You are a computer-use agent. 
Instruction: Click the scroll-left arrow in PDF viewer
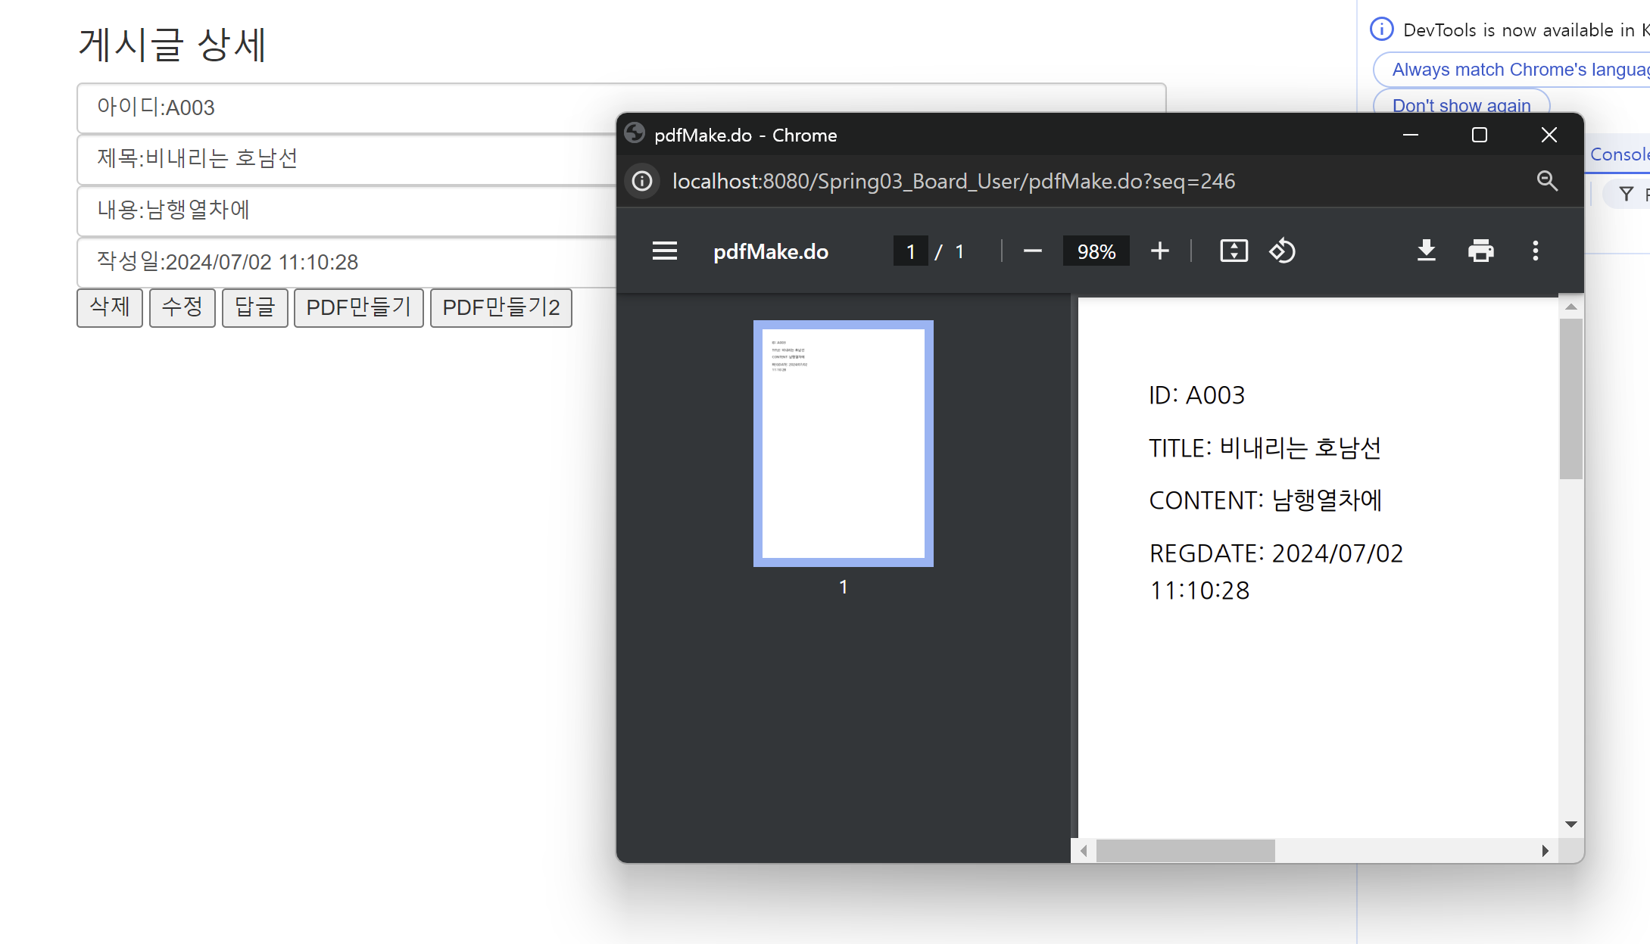pyautogui.click(x=1084, y=851)
